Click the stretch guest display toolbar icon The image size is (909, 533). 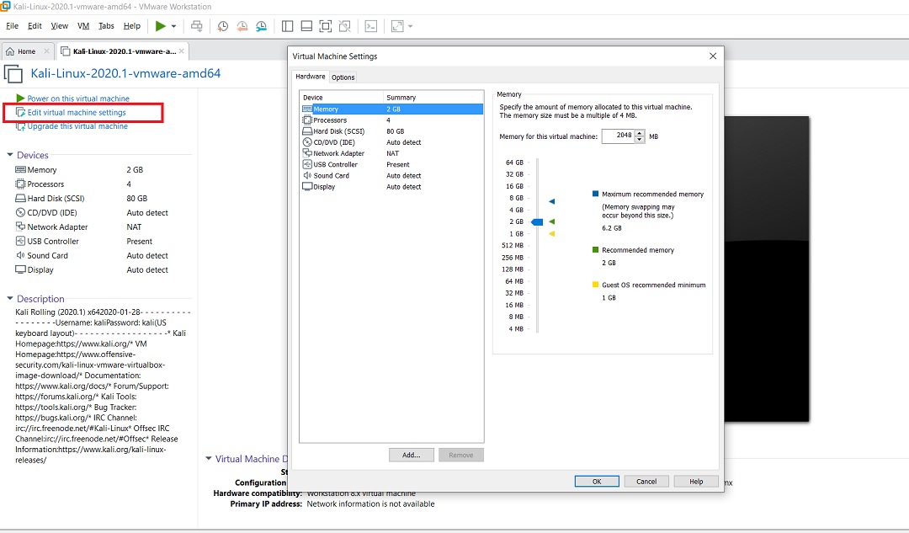397,26
